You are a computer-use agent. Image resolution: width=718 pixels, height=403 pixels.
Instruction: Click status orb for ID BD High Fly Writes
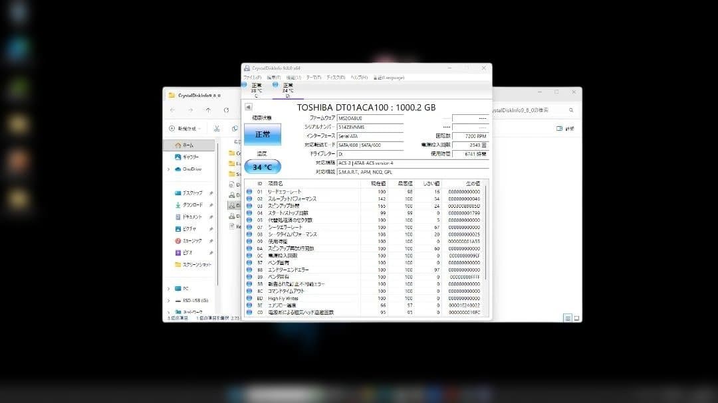pyautogui.click(x=249, y=298)
